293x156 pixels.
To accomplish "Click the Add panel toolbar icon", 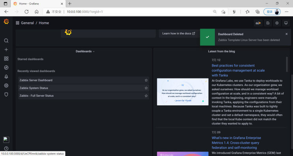I will pos(258,23).
